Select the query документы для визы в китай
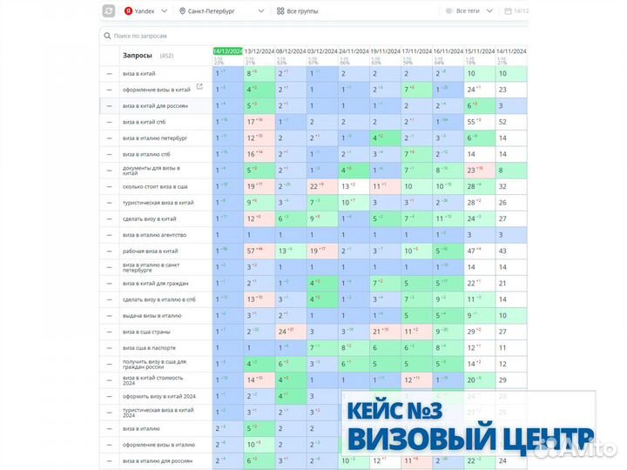 tap(152, 171)
